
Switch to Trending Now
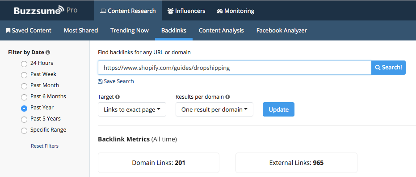130,30
